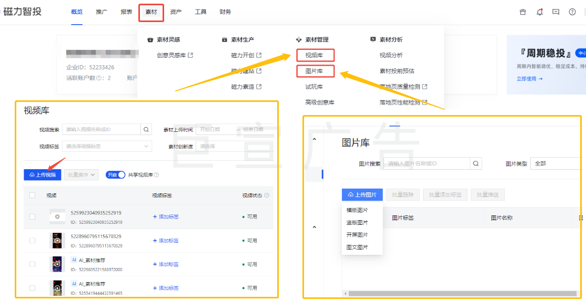This screenshot has width=586, height=300.
Task: Click the 上传视频 button
Action: [42, 174]
